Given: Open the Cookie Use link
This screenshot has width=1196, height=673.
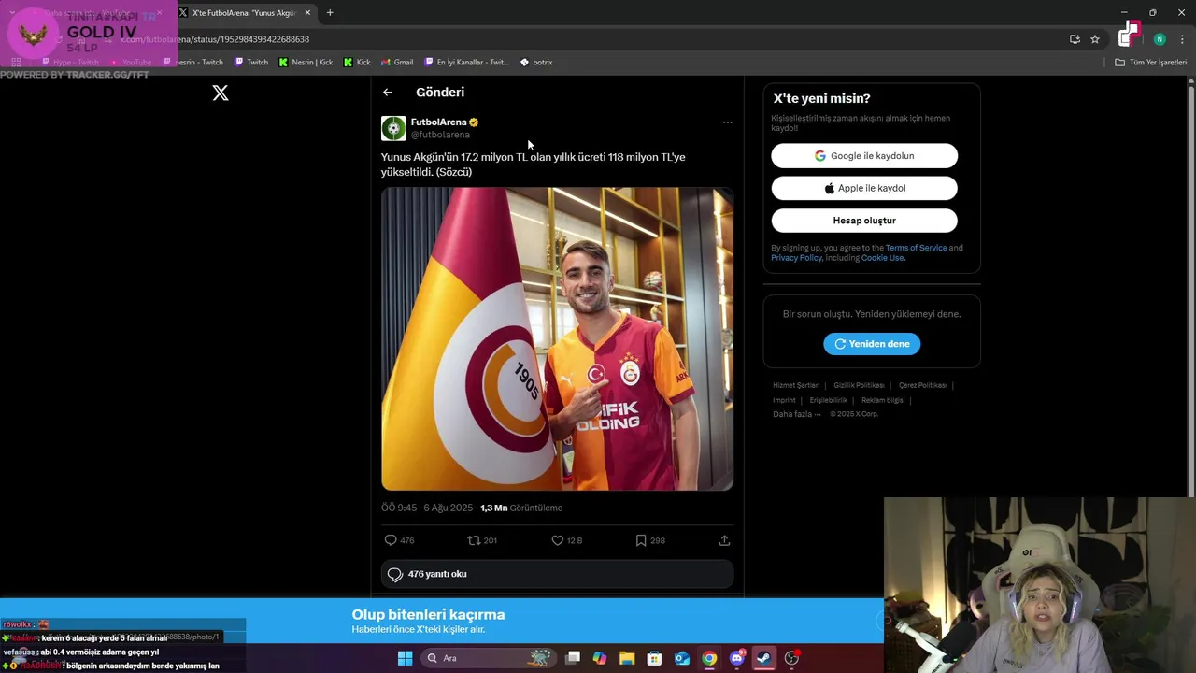Looking at the screenshot, I should pyautogui.click(x=882, y=258).
